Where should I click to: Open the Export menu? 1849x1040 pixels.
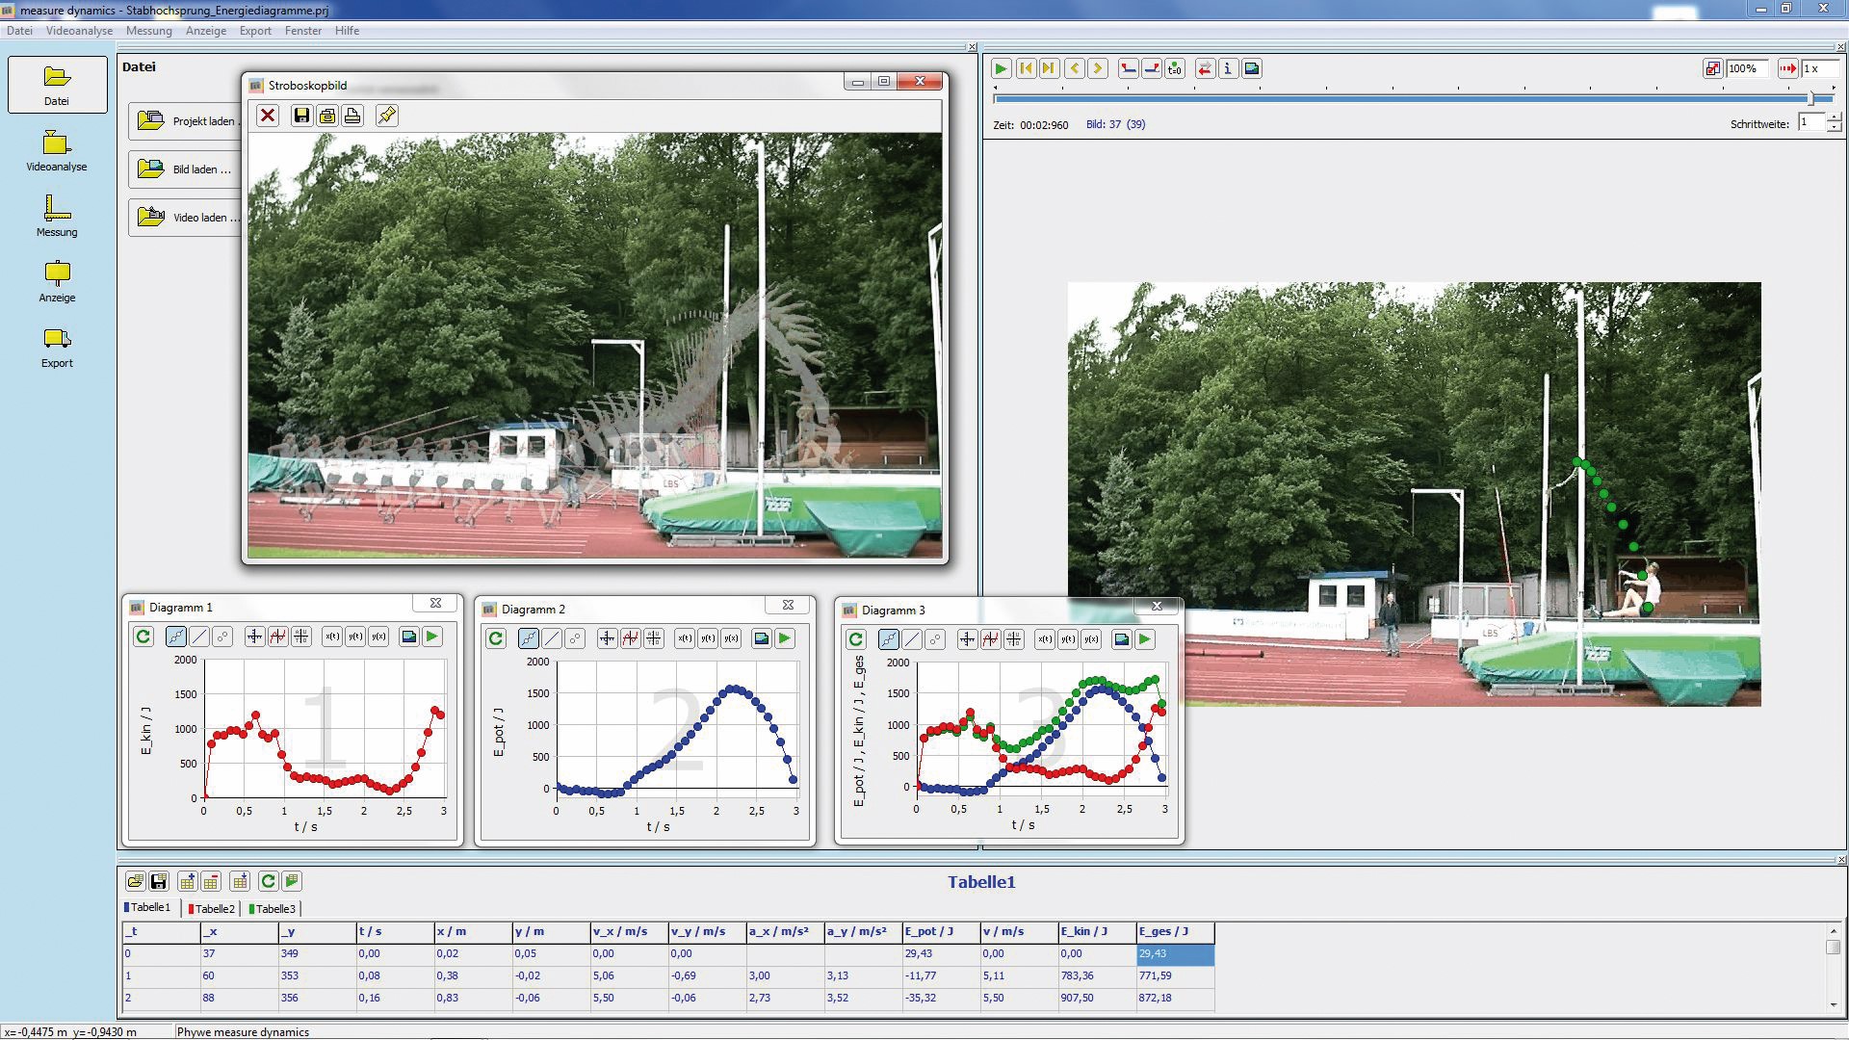pos(255,31)
